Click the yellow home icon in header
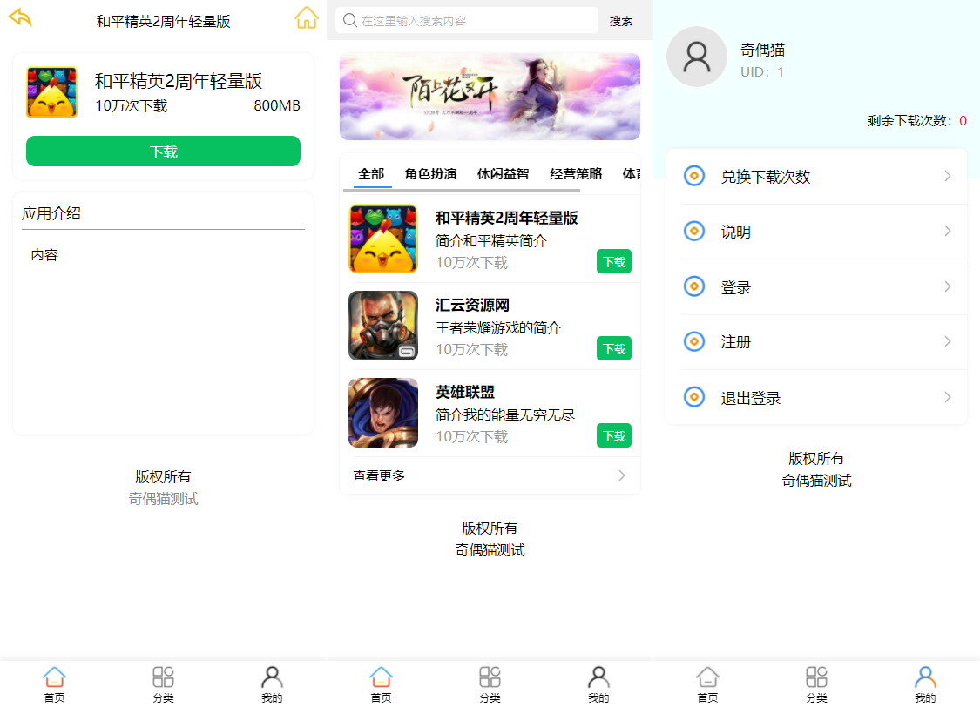 307,17
